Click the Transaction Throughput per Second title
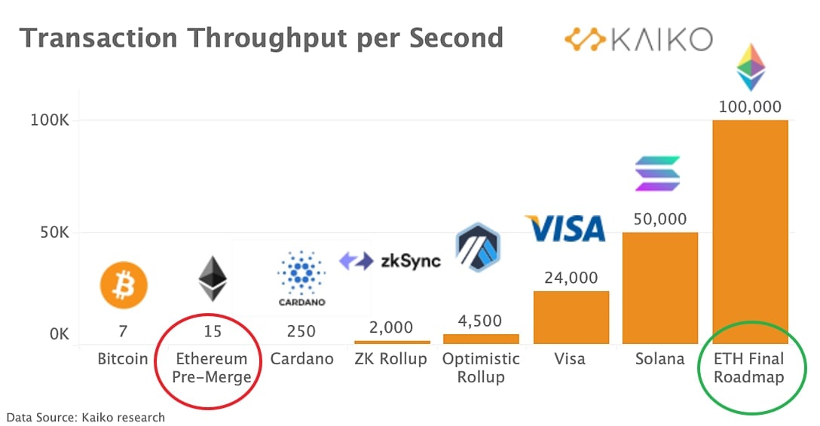Image resolution: width=820 pixels, height=426 pixels. (x=262, y=39)
